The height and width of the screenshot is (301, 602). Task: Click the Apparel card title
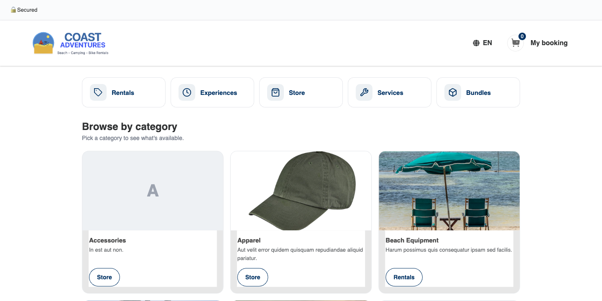click(249, 240)
